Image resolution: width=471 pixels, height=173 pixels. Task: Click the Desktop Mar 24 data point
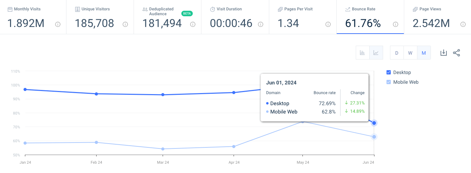(x=163, y=95)
